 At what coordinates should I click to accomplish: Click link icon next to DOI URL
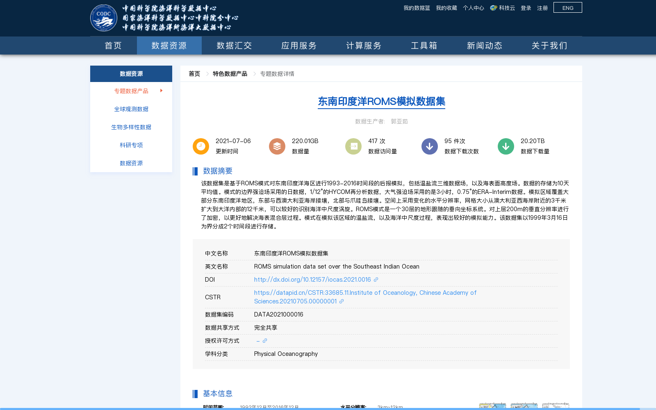(376, 280)
